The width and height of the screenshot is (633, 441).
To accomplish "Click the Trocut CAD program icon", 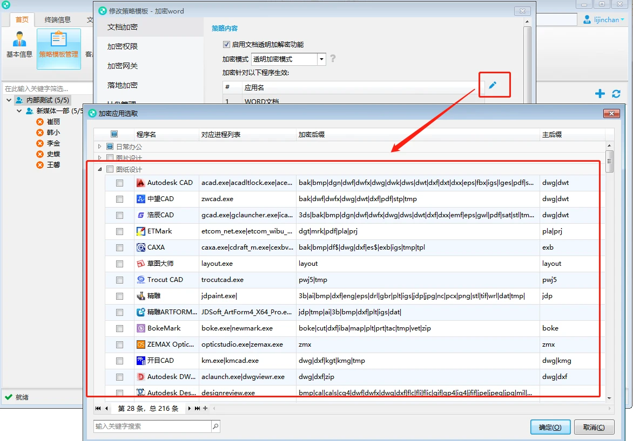I will 140,279.
